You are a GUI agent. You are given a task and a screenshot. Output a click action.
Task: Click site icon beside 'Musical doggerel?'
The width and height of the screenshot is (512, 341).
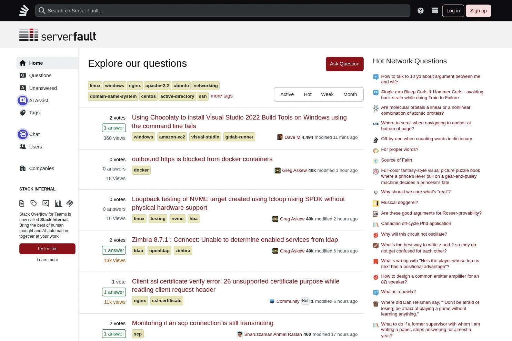(x=376, y=203)
